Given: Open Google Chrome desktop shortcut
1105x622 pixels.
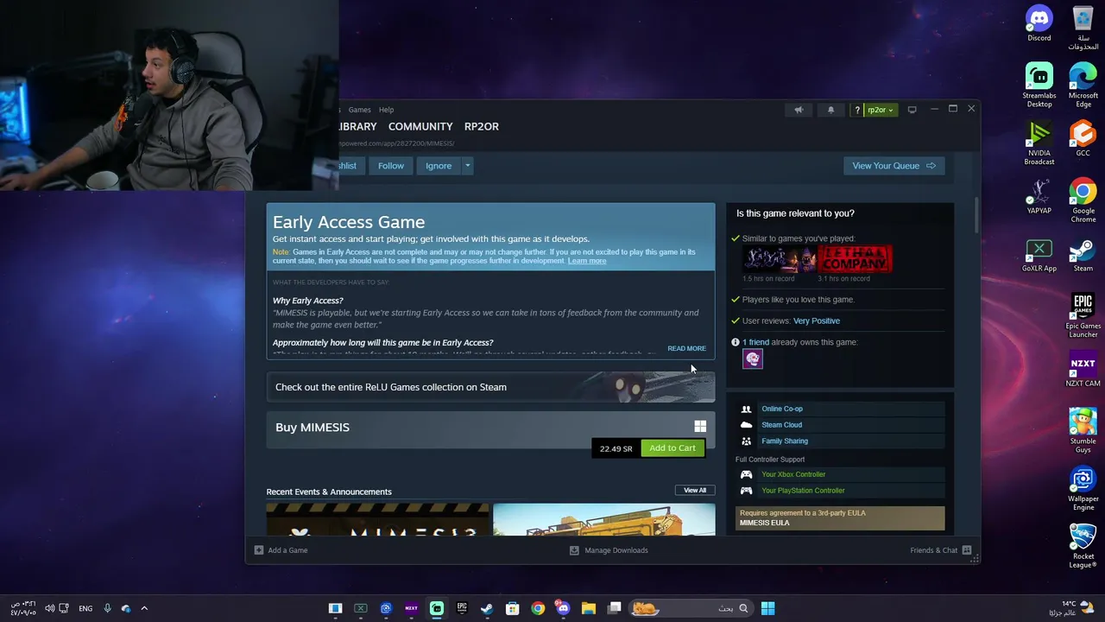Looking at the screenshot, I should point(1083,200).
